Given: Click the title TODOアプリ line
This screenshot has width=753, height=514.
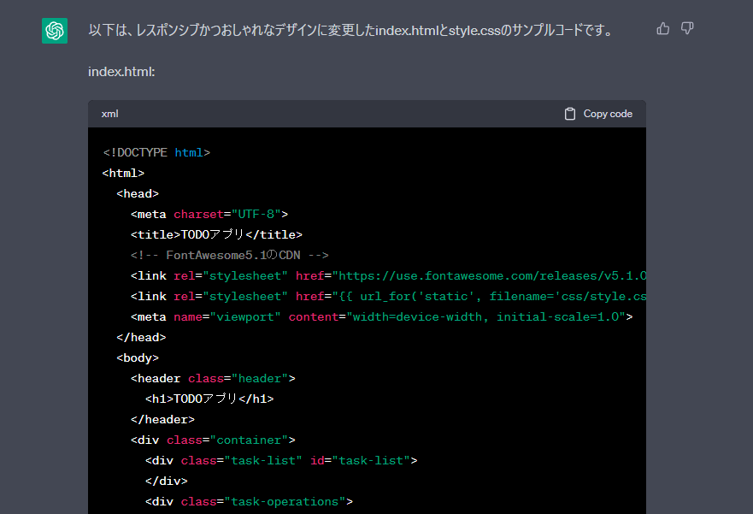Looking at the screenshot, I should point(216,235).
